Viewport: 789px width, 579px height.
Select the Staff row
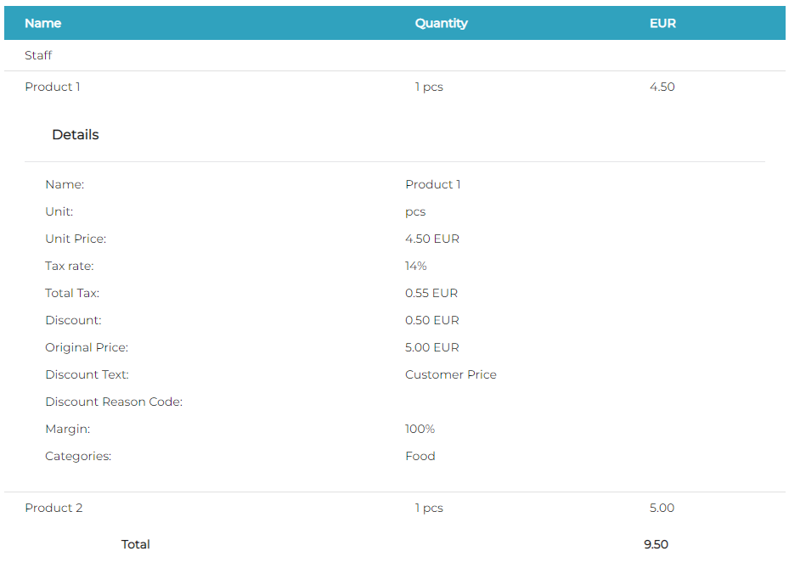point(38,55)
